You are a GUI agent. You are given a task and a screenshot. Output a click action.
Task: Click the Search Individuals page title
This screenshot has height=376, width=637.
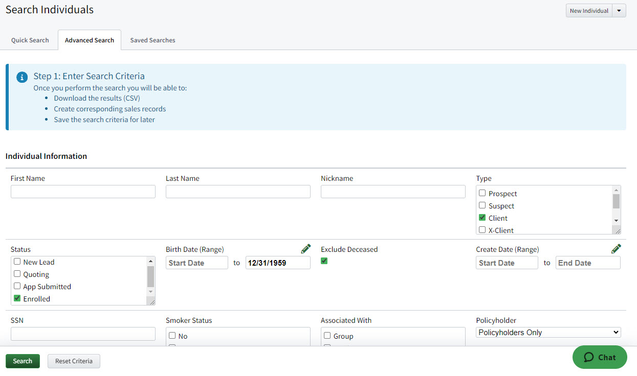[50, 10]
